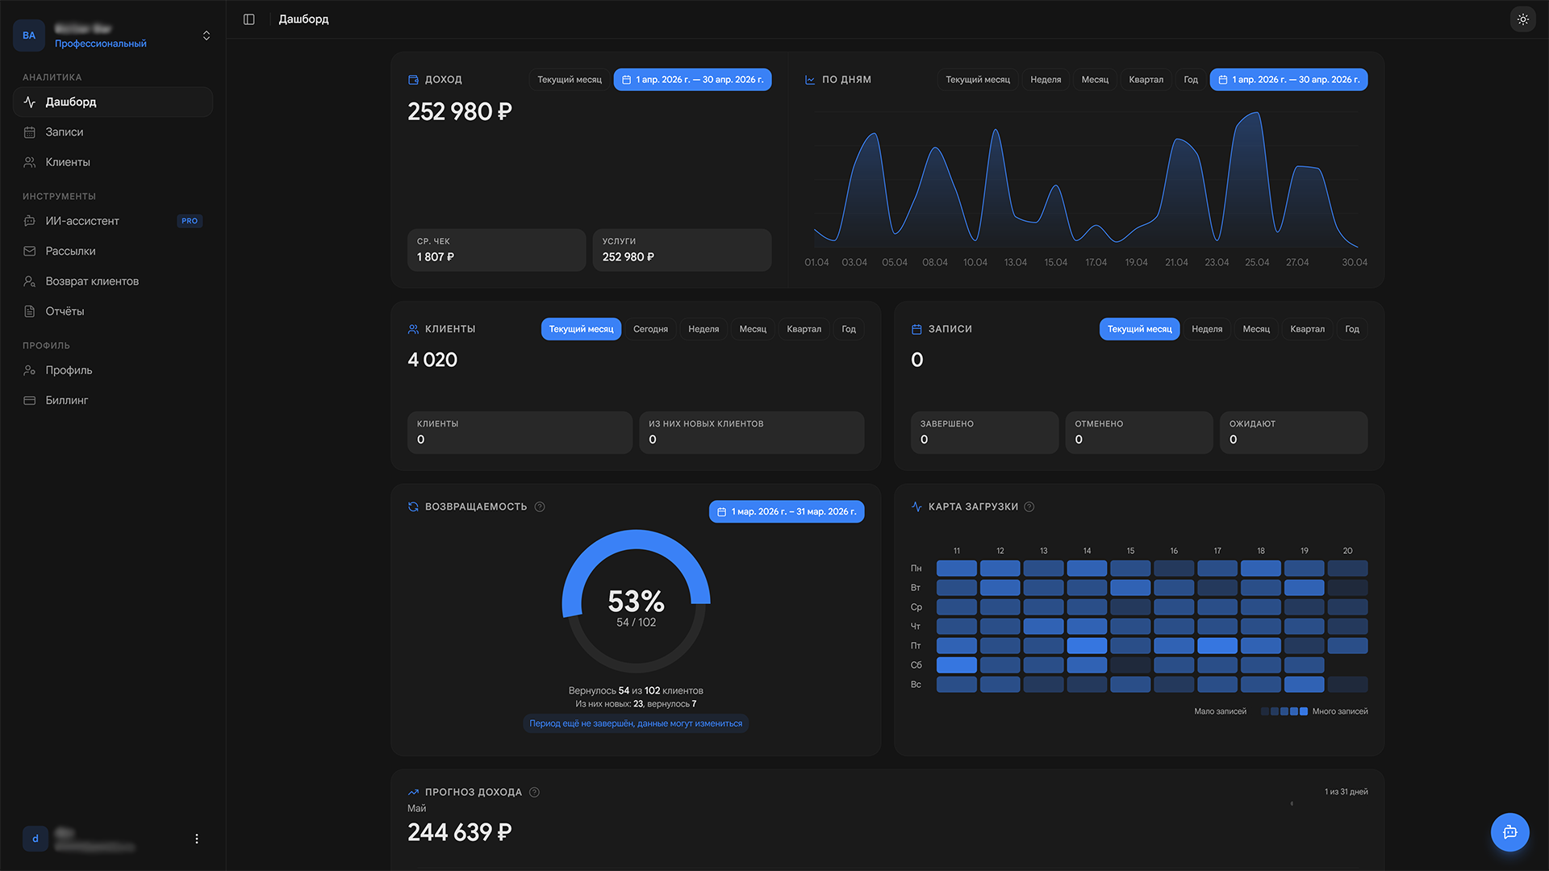Screen dimensions: 1549x871
Task: Expand the workspace switcher chevron
Action: (207, 35)
